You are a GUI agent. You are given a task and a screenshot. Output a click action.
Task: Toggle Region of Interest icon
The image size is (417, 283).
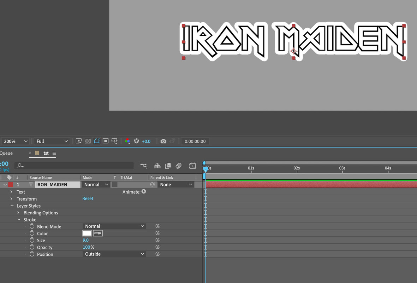coord(106,141)
